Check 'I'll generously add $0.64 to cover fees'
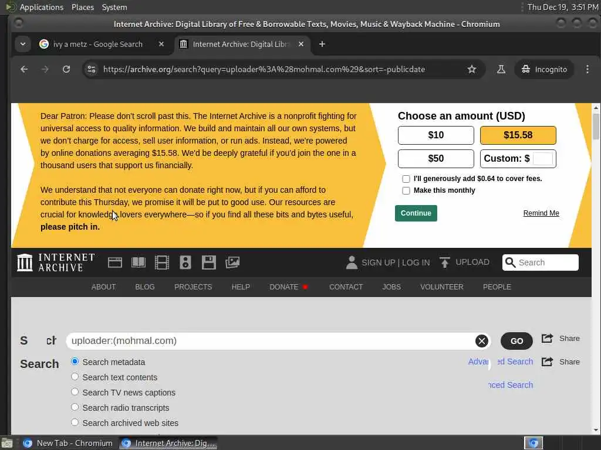601x450 pixels. point(406,179)
